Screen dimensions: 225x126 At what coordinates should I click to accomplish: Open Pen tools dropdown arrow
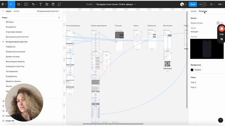tap(36, 5)
